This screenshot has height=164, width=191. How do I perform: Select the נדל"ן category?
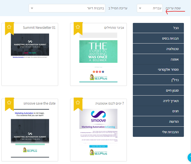[158, 80]
